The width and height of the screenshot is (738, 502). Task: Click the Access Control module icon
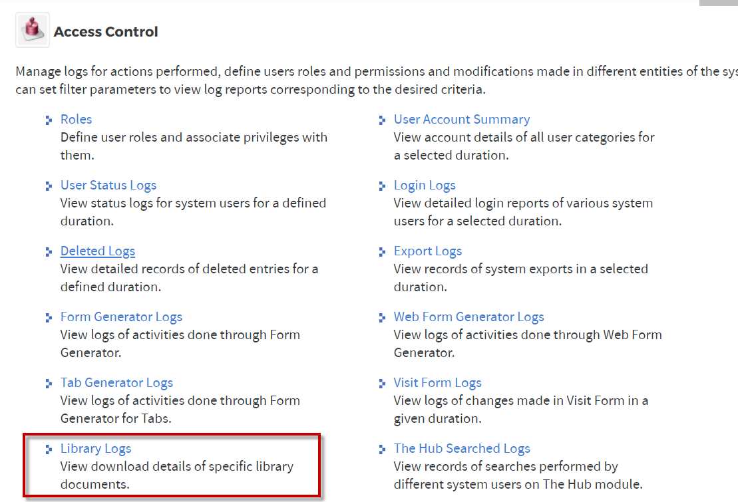coord(33,30)
